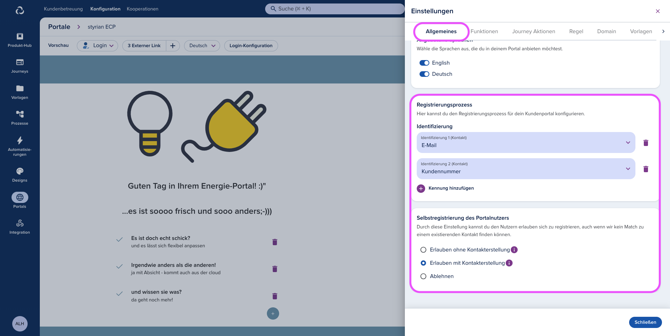
Task: Click the Schließen button
Action: click(x=645, y=322)
